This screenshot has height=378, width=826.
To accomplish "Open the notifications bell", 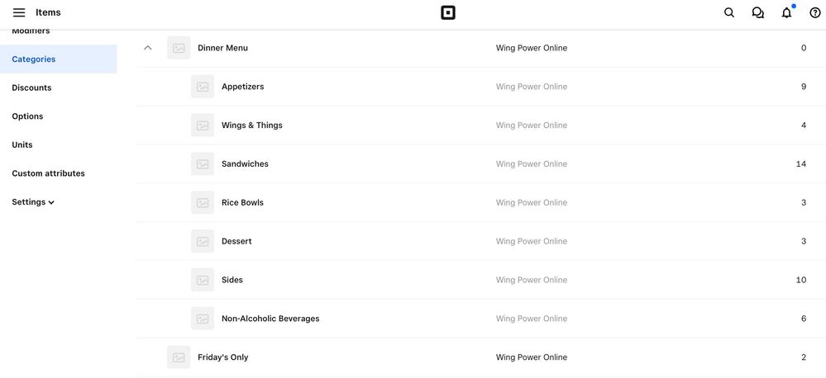I will (786, 12).
